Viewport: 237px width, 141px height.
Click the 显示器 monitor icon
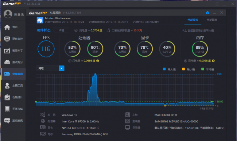click(128, 128)
